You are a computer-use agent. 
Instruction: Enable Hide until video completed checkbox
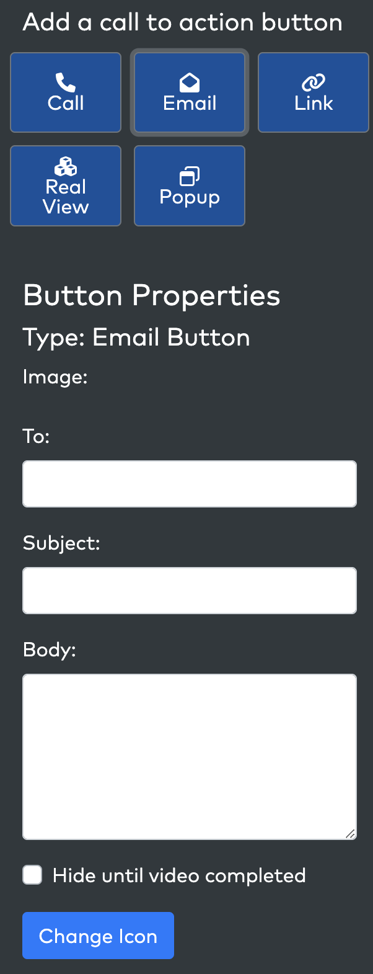(x=32, y=875)
